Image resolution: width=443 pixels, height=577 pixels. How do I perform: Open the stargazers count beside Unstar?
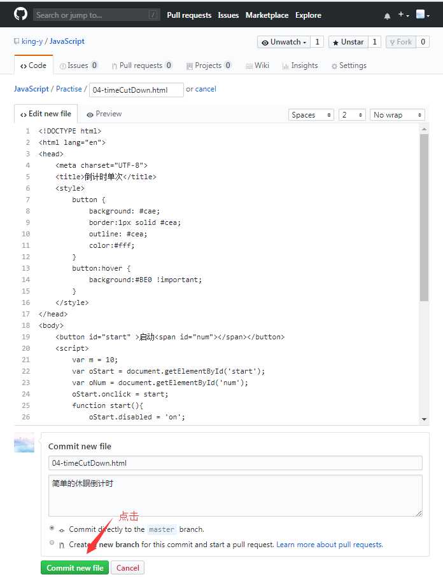point(374,42)
